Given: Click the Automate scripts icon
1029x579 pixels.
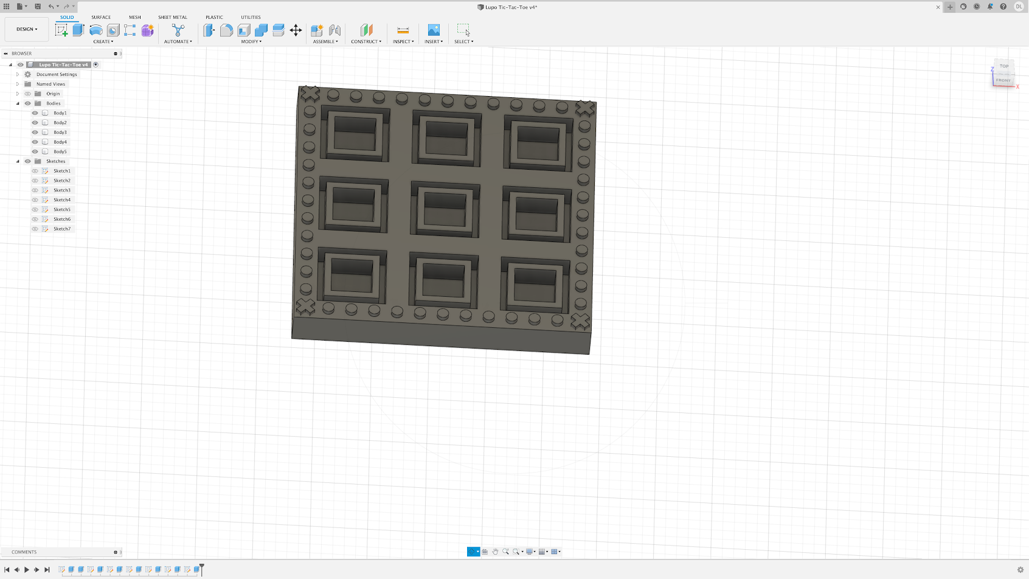Looking at the screenshot, I should click(178, 30).
